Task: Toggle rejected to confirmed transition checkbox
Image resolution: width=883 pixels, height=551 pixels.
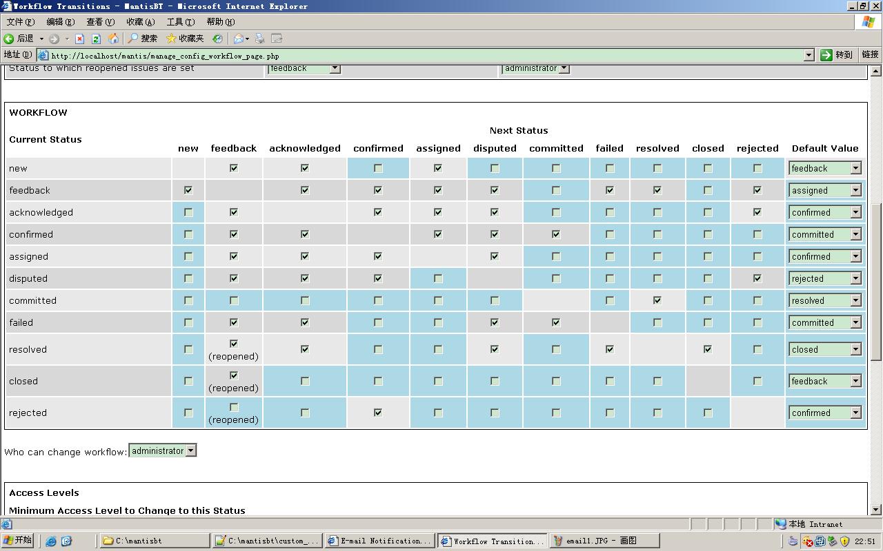Action: (378, 413)
